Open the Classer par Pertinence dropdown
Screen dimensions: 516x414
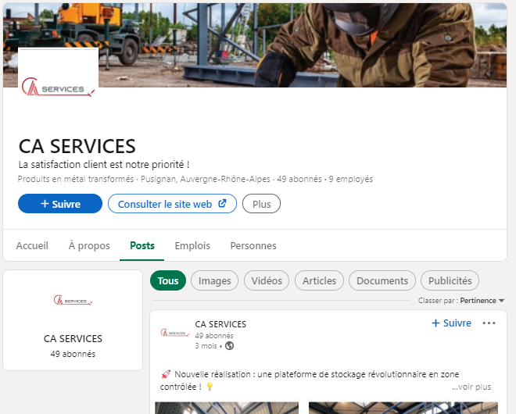[x=461, y=301]
